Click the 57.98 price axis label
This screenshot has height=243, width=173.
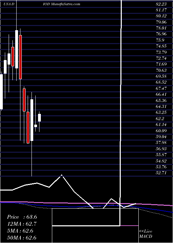[161, 143]
